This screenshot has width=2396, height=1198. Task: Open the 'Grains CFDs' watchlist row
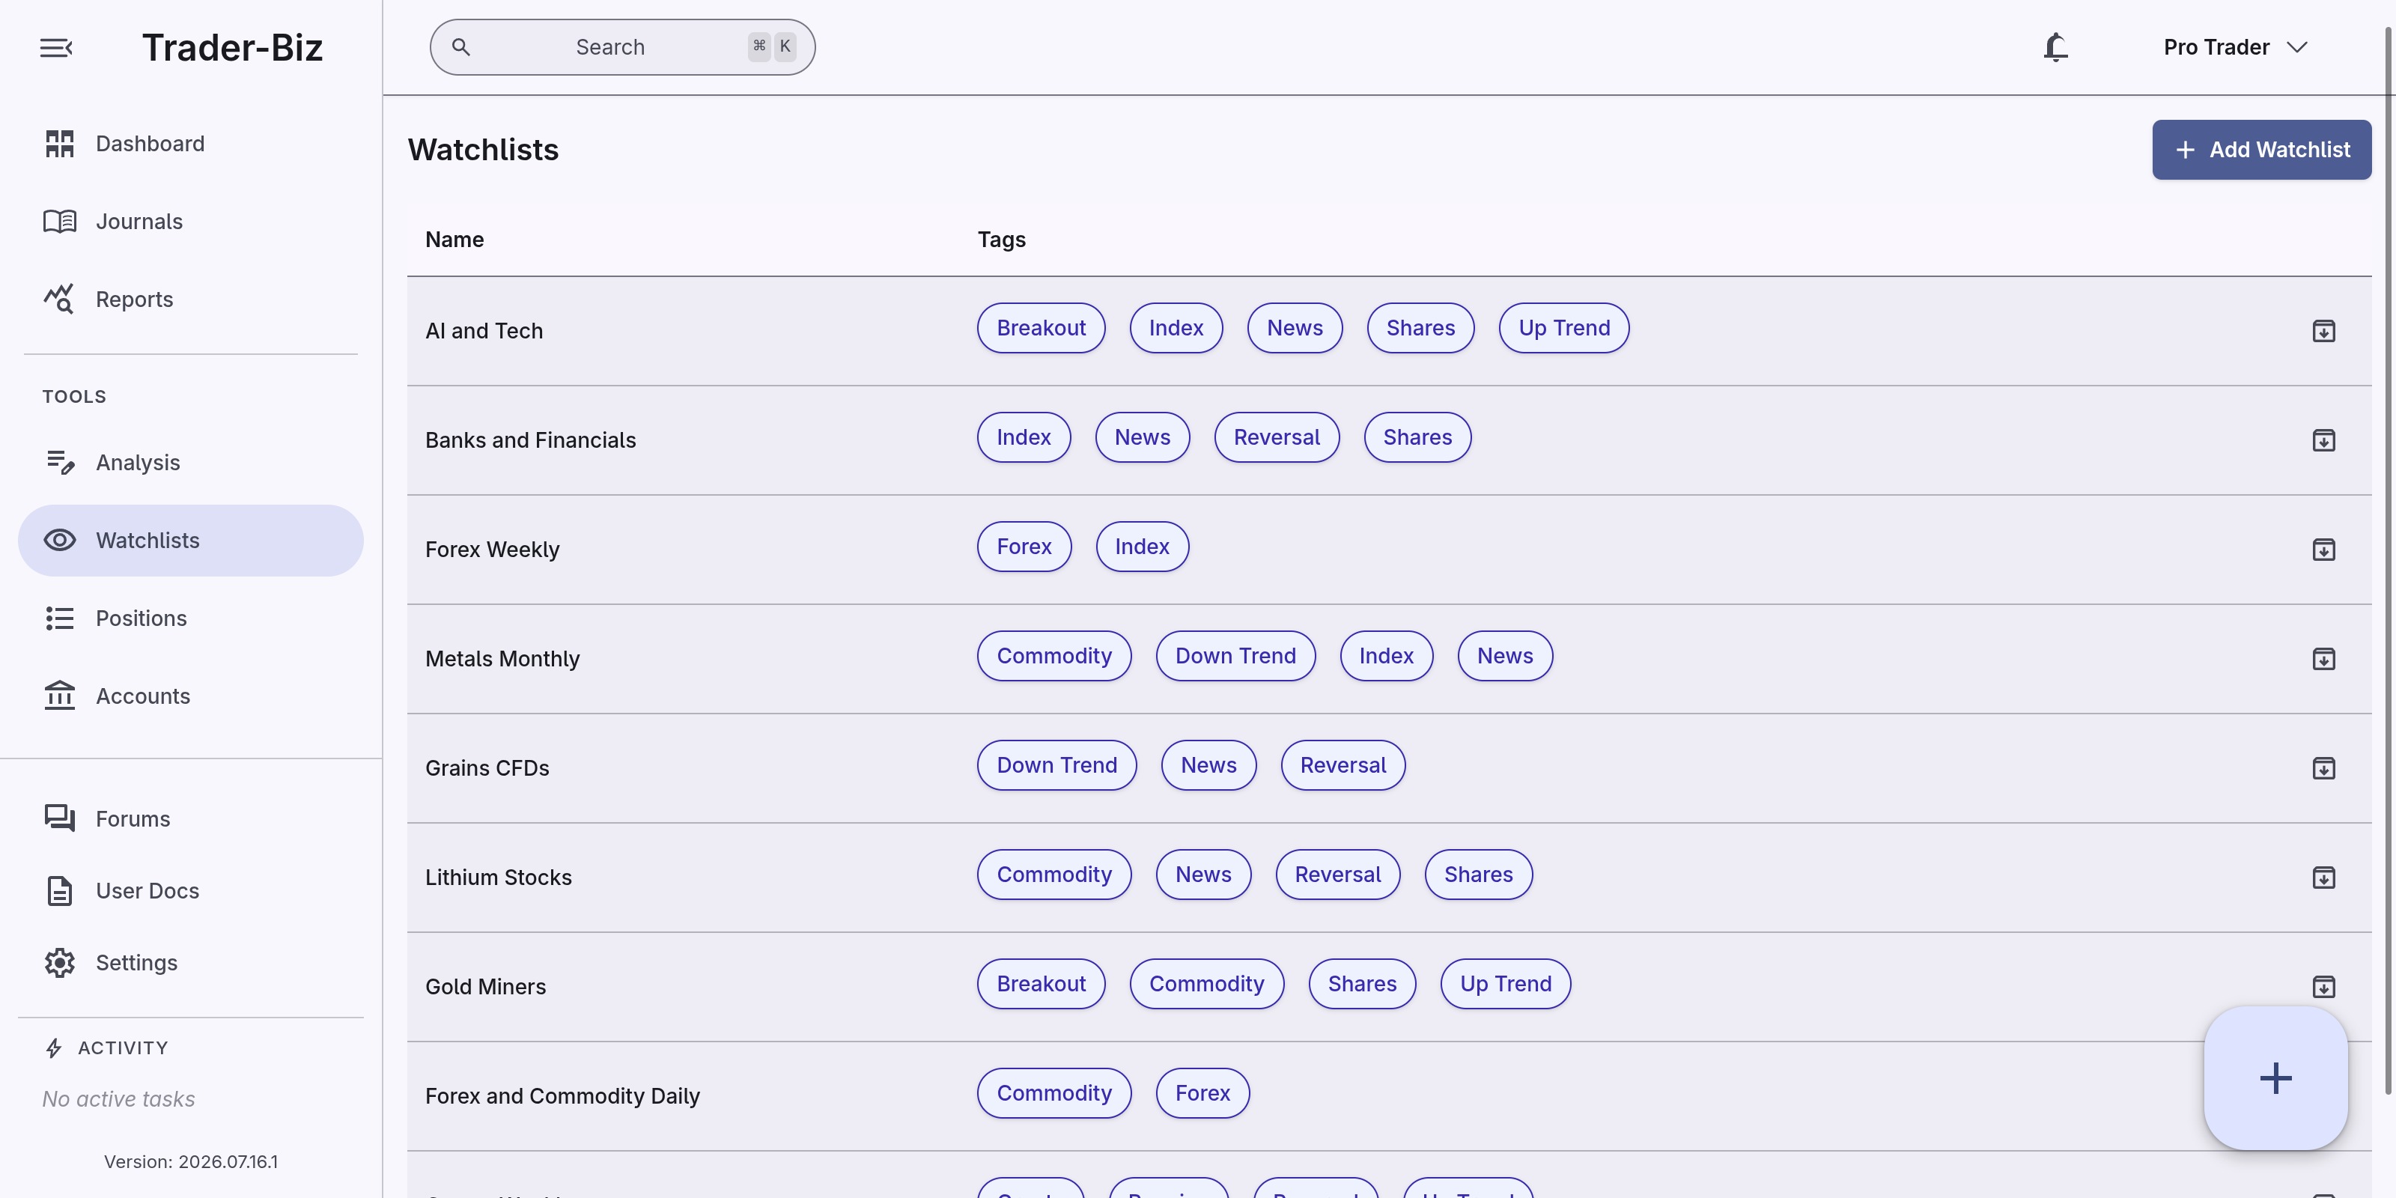[1389, 768]
